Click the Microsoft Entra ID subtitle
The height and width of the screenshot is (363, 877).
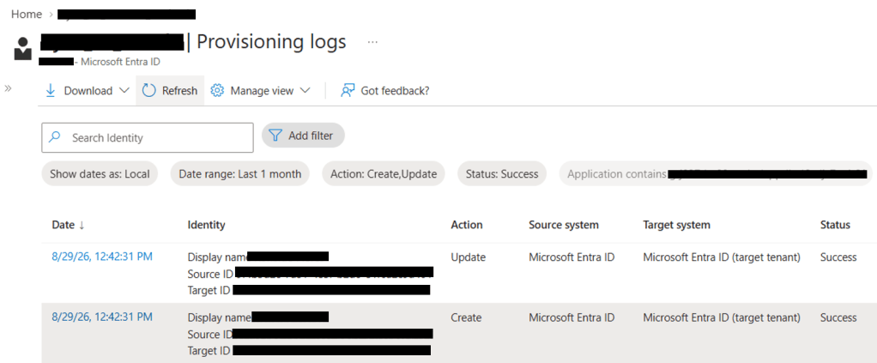(120, 62)
